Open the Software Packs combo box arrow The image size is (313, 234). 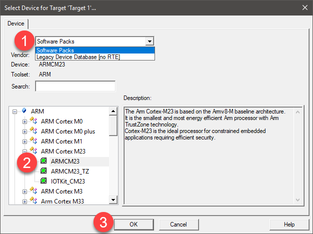(x=149, y=41)
